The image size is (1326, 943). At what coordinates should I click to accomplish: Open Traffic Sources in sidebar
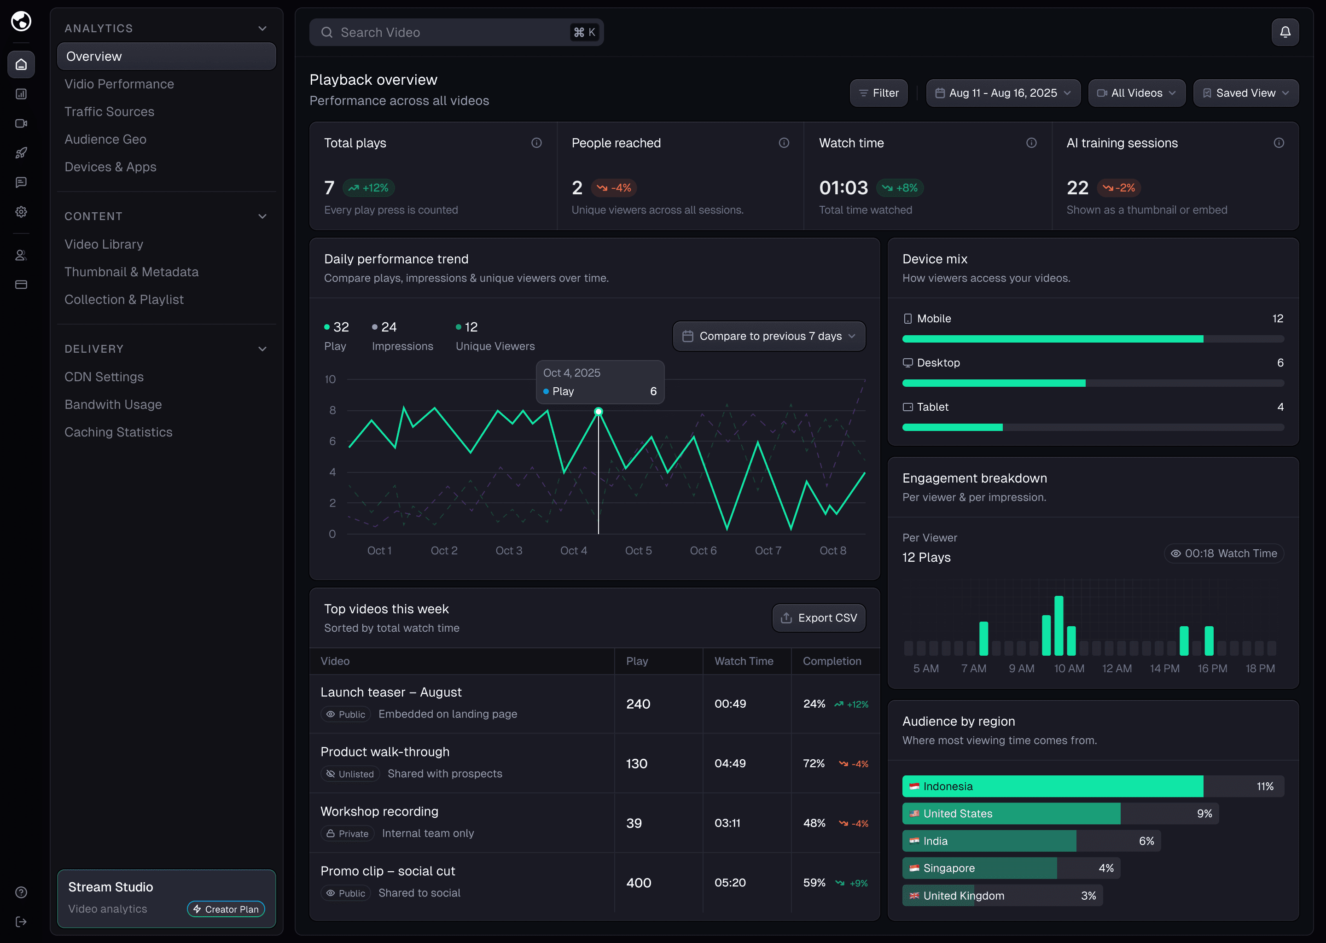tap(109, 111)
